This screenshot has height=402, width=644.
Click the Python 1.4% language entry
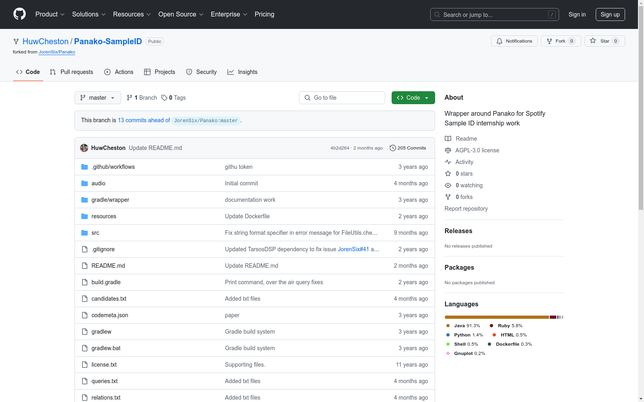point(464,335)
